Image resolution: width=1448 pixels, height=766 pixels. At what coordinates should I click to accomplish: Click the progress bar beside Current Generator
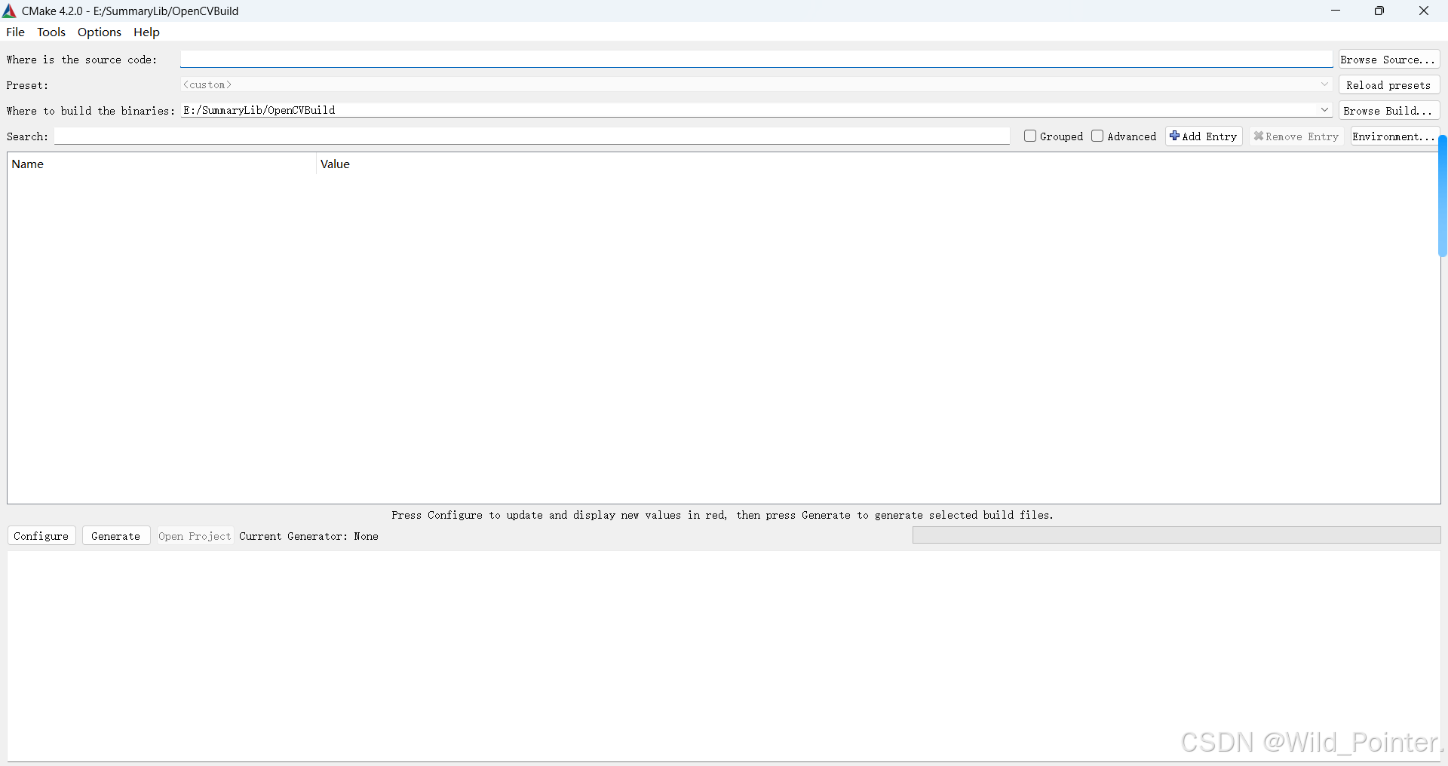click(1176, 535)
